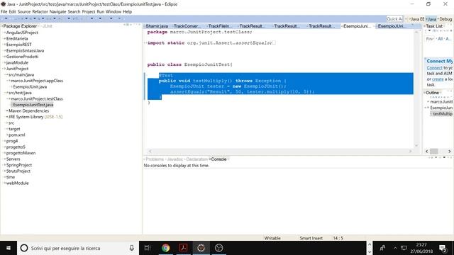454x255 pixels.
Task: Click the right panel scroll-right arrow
Action: [x=449, y=151]
